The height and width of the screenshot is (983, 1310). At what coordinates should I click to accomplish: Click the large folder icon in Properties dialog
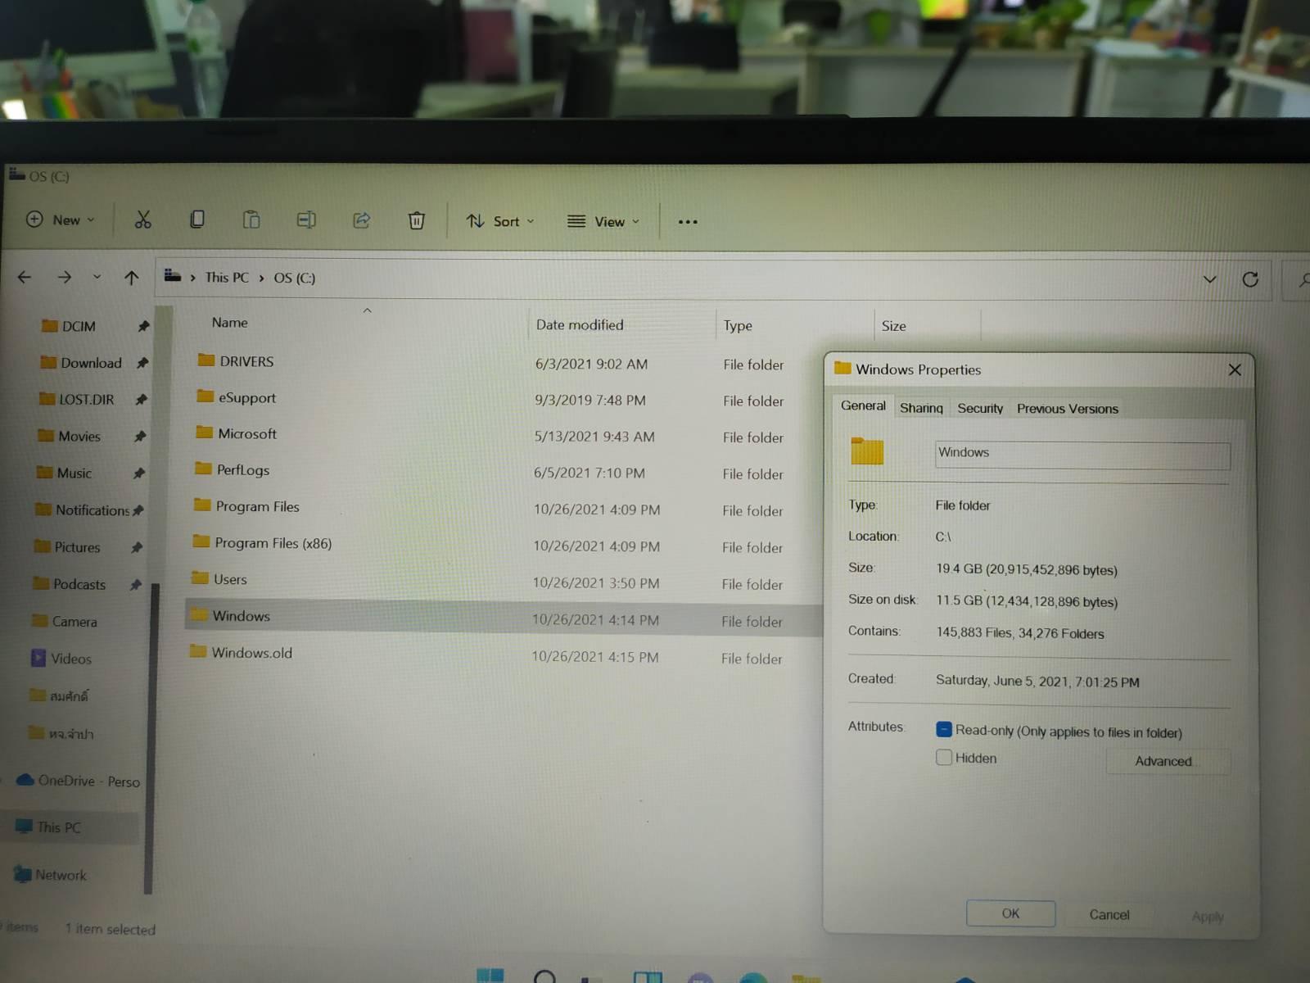tap(867, 451)
